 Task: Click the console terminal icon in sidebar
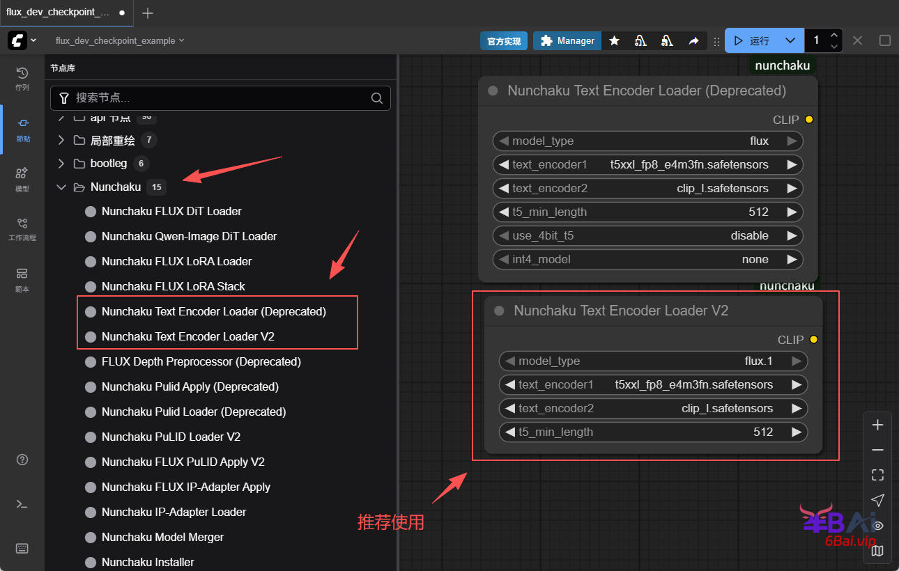pyautogui.click(x=22, y=504)
